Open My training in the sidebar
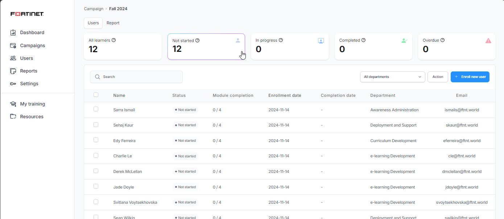 pyautogui.click(x=33, y=104)
